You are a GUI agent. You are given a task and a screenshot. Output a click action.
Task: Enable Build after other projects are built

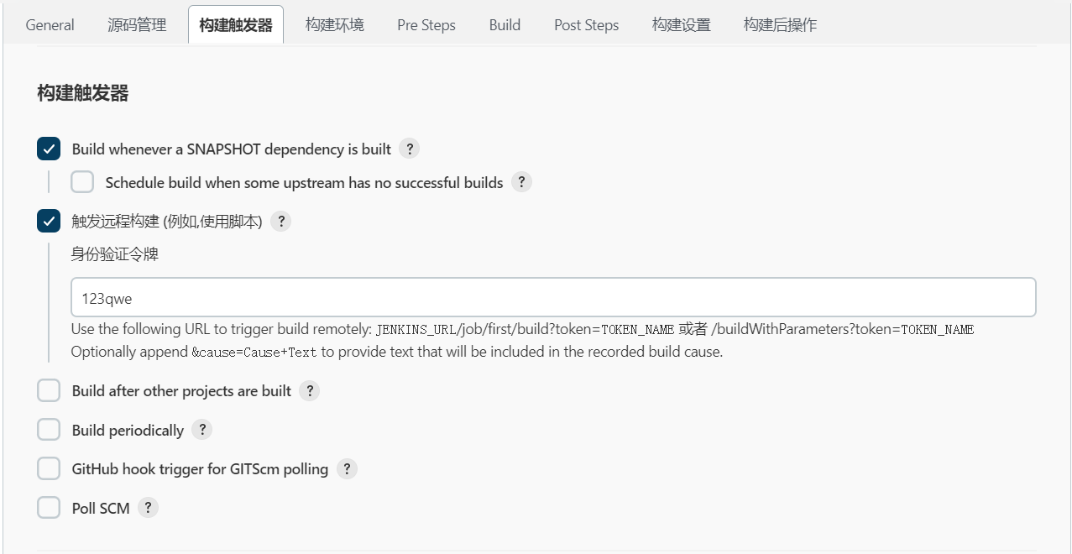49,391
